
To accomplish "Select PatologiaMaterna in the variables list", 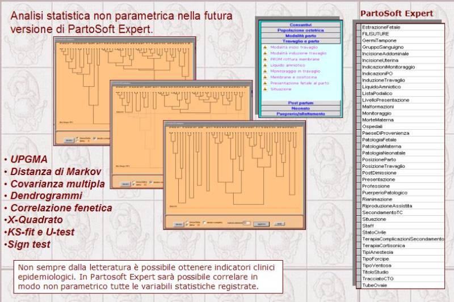I will 403,147.
